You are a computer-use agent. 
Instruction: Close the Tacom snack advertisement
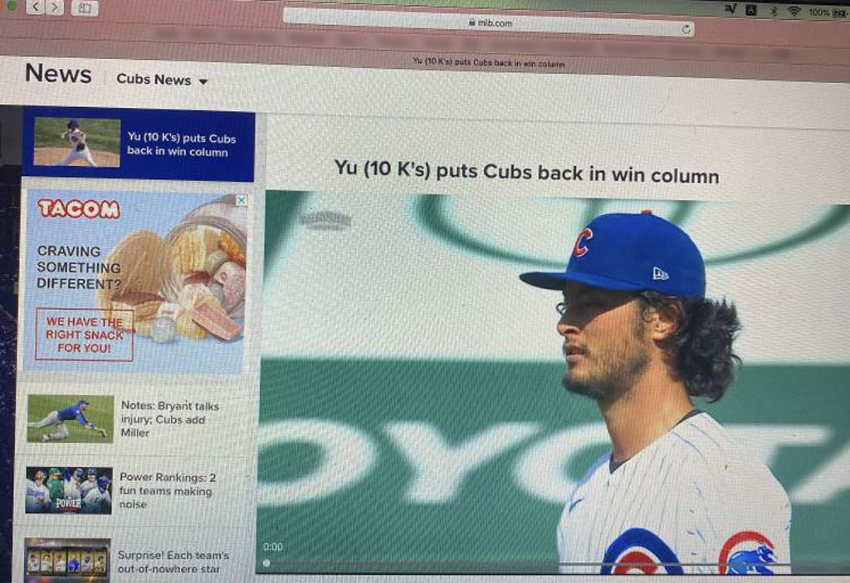pyautogui.click(x=242, y=200)
